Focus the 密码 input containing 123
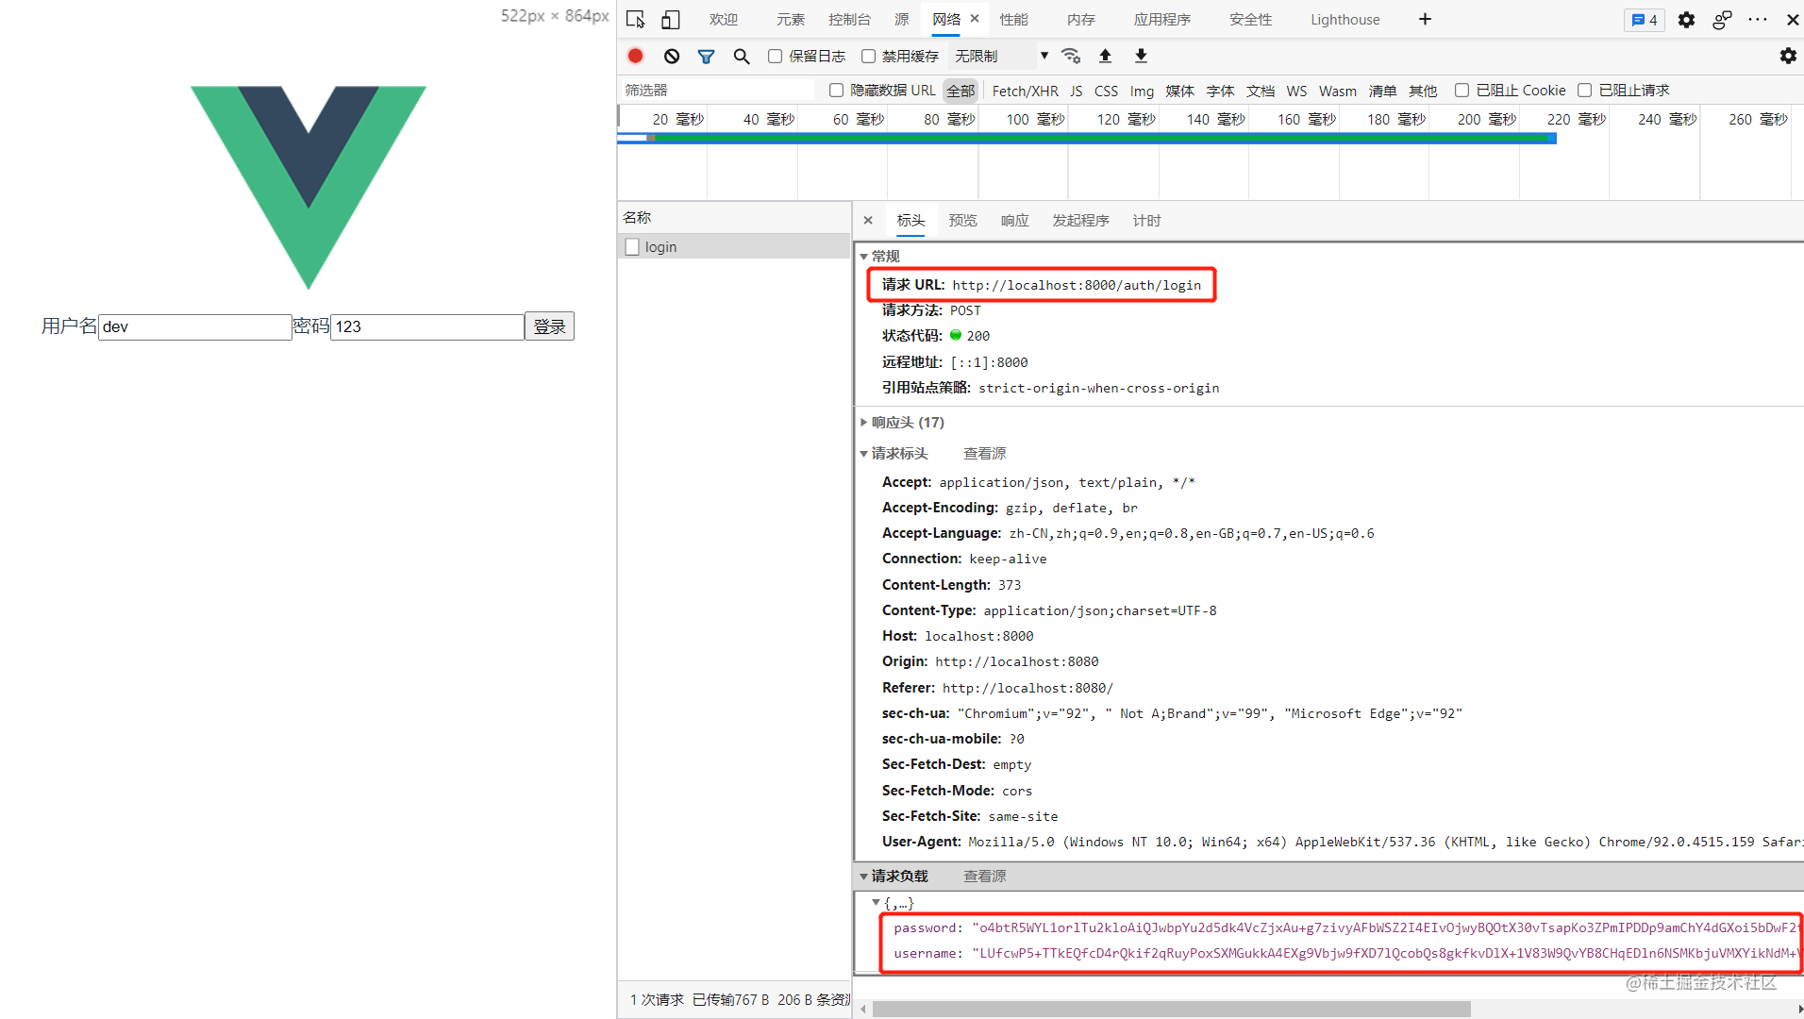1804x1019 pixels. (x=427, y=326)
